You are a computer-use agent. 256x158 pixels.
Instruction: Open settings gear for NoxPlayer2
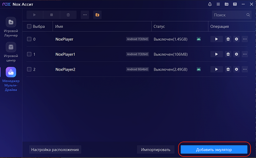click(x=236, y=69)
